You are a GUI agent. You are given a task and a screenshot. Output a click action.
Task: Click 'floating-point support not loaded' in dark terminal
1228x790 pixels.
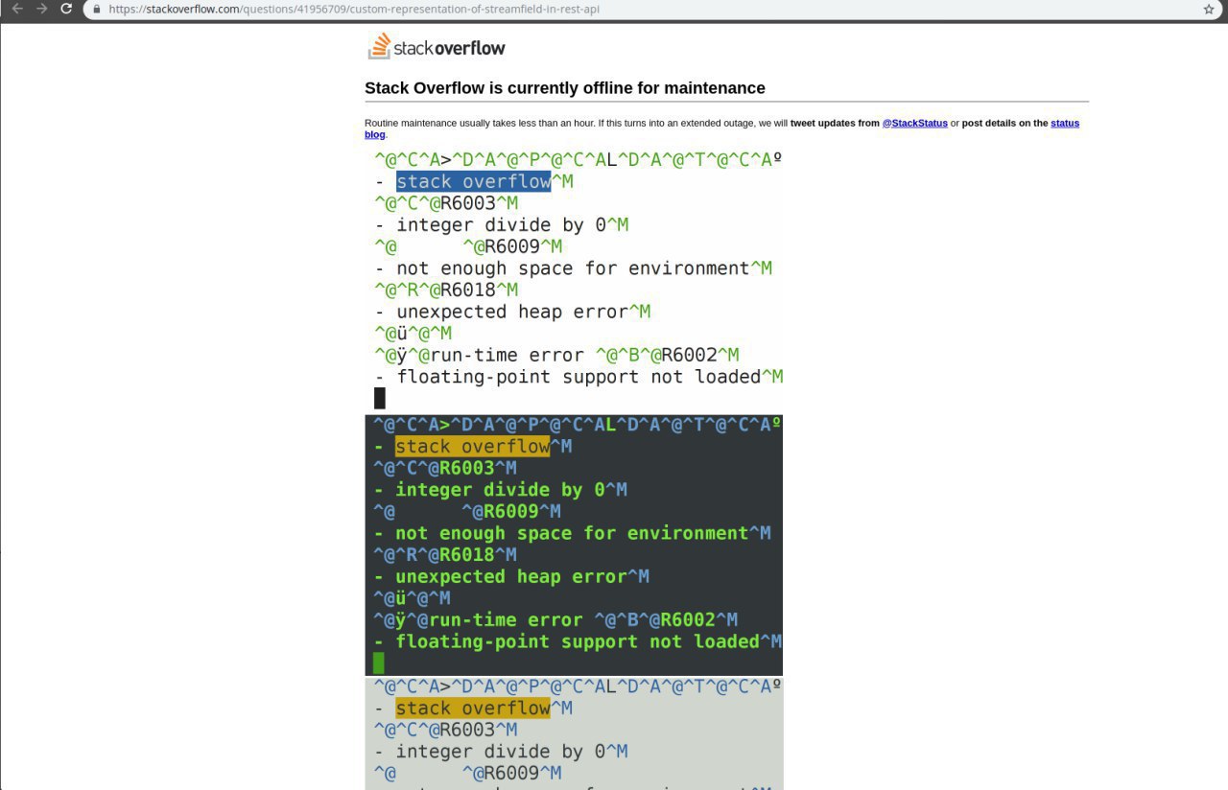[x=578, y=641]
